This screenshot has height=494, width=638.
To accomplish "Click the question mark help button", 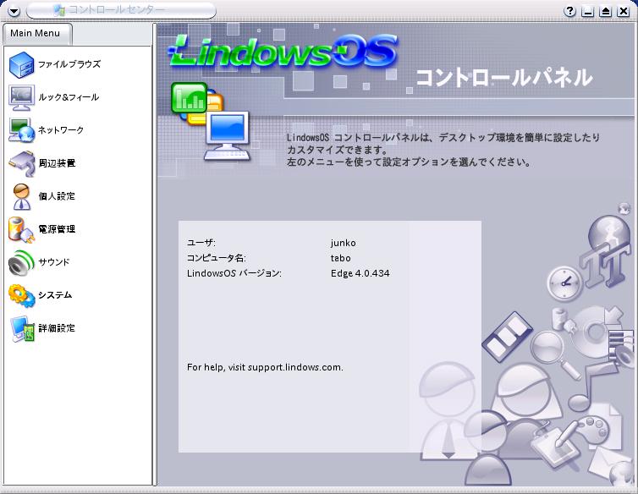I will click(x=570, y=11).
